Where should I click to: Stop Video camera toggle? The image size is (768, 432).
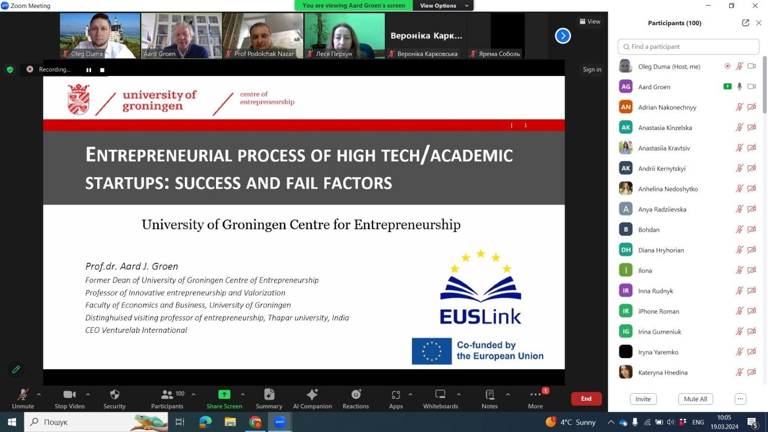point(69,395)
